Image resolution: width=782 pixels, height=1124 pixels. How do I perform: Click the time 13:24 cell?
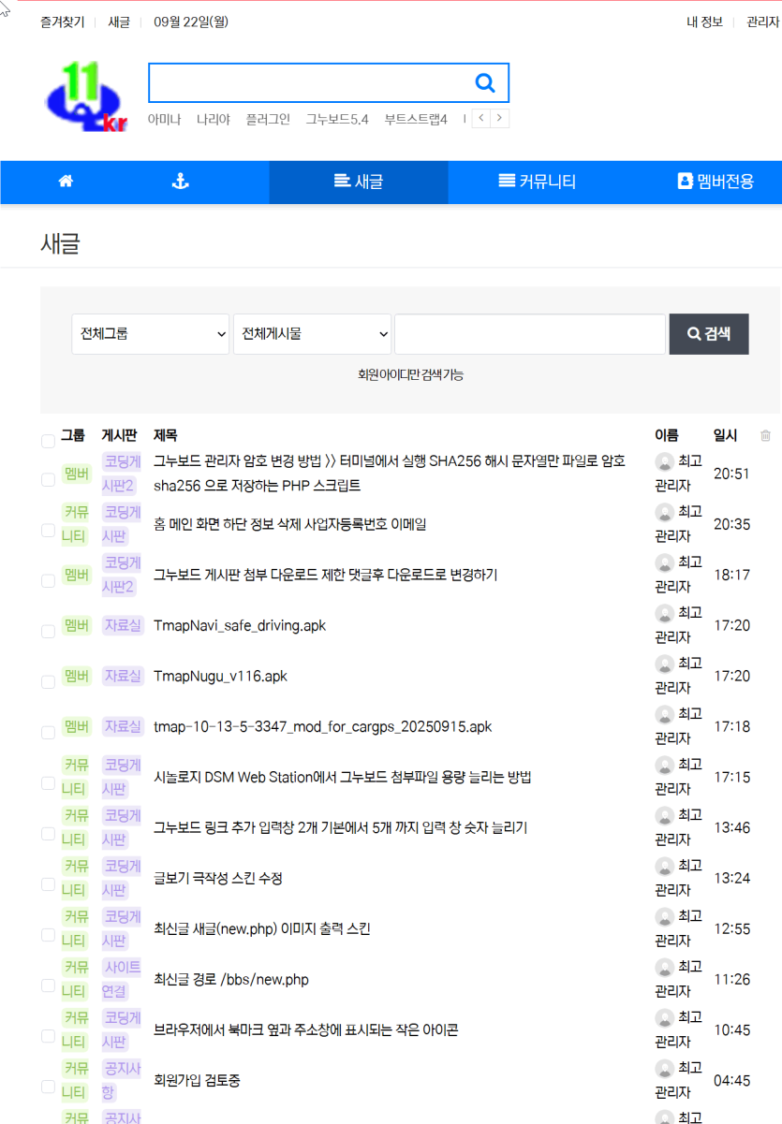[731, 878]
